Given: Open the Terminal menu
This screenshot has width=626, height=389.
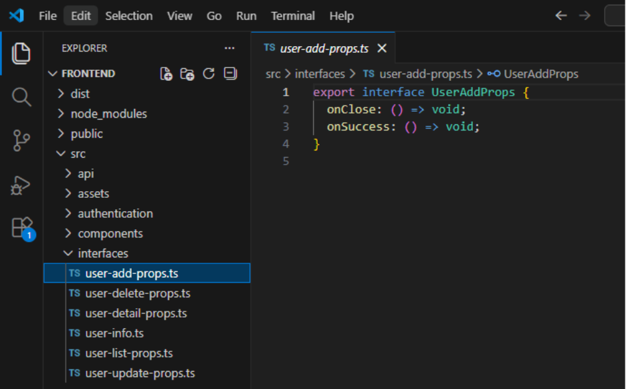Looking at the screenshot, I should pos(293,15).
